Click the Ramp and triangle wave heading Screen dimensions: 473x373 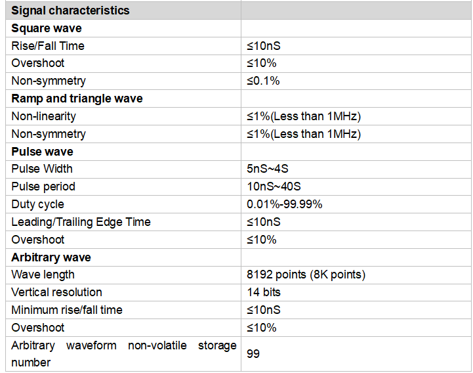point(77,99)
